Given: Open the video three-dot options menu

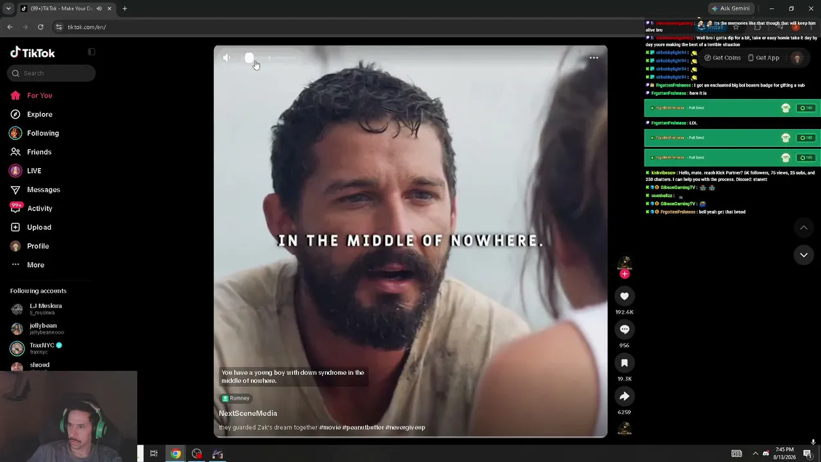Looking at the screenshot, I should tap(594, 58).
